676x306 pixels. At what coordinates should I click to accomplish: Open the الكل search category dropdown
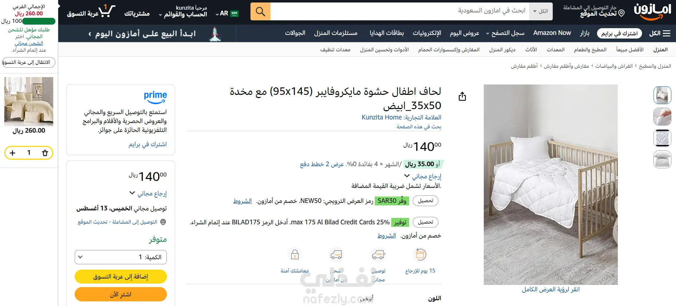click(541, 11)
